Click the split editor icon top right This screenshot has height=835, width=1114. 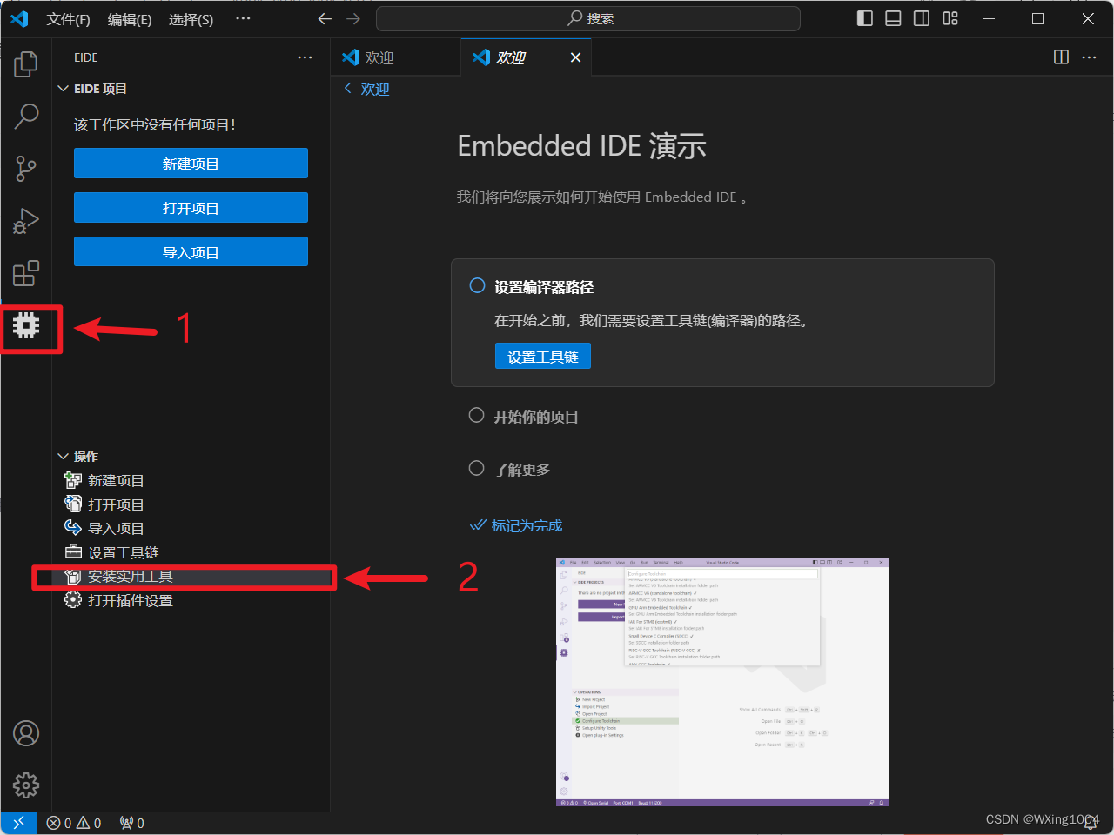pos(1060,57)
